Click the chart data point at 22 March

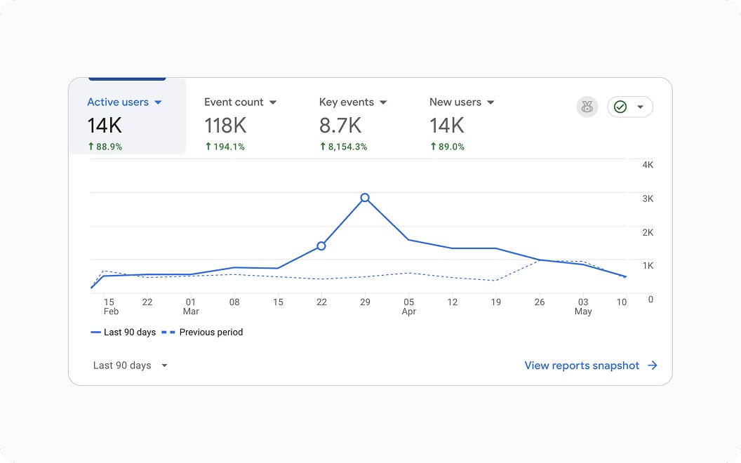coord(321,246)
